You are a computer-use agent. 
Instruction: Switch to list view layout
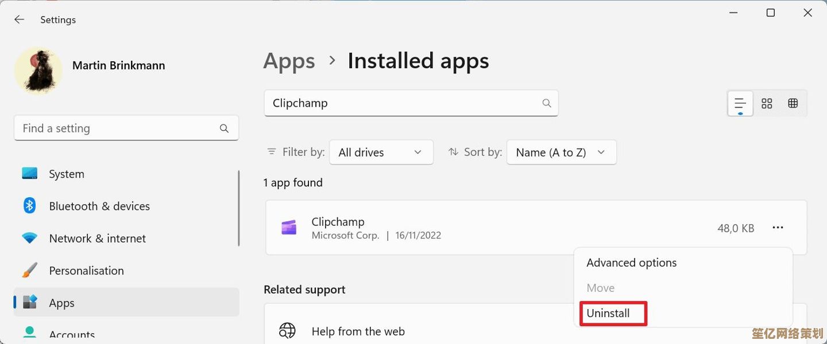click(x=740, y=103)
